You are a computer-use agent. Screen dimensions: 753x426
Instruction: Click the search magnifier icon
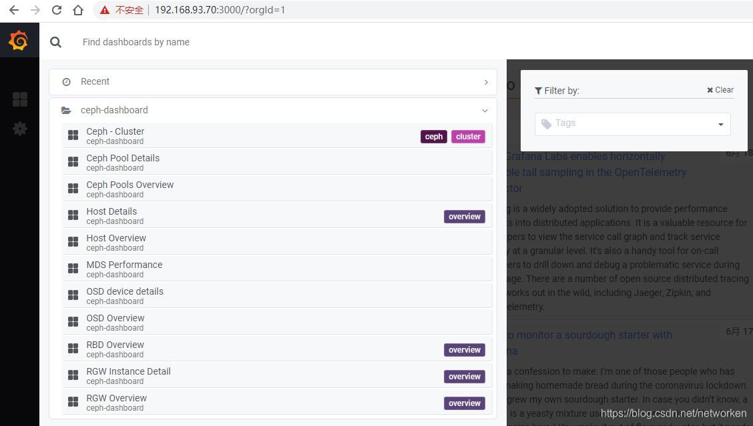[55, 42]
